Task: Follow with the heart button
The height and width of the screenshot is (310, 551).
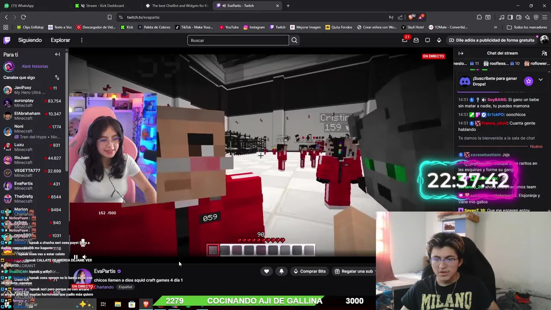Action: pos(266,271)
